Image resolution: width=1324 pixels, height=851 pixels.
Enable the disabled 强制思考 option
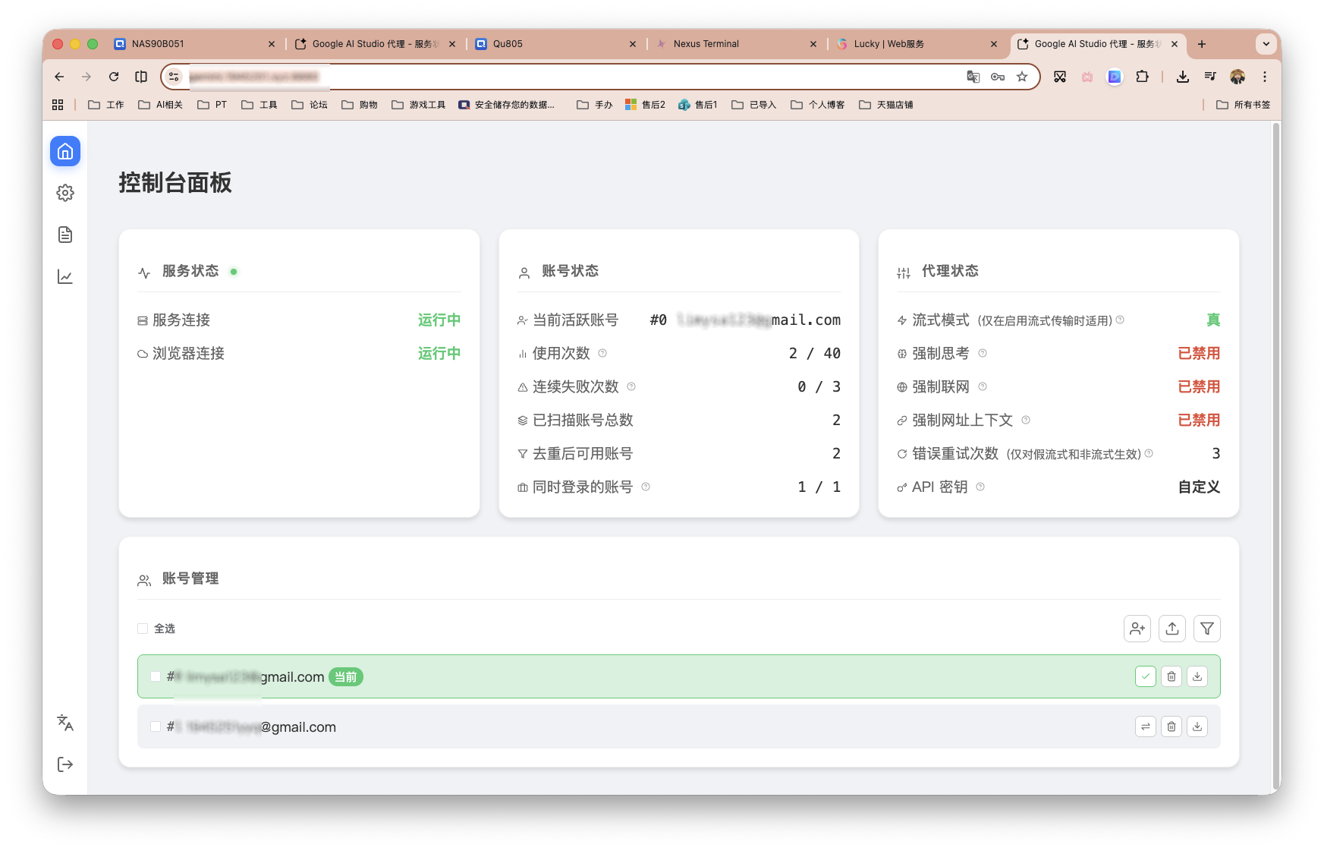pos(1200,353)
